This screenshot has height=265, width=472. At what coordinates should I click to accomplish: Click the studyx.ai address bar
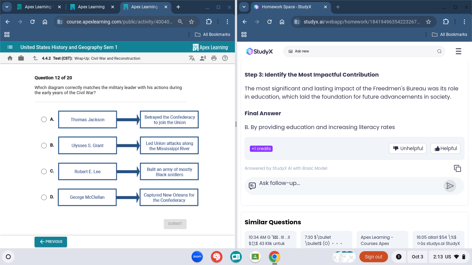(362, 22)
